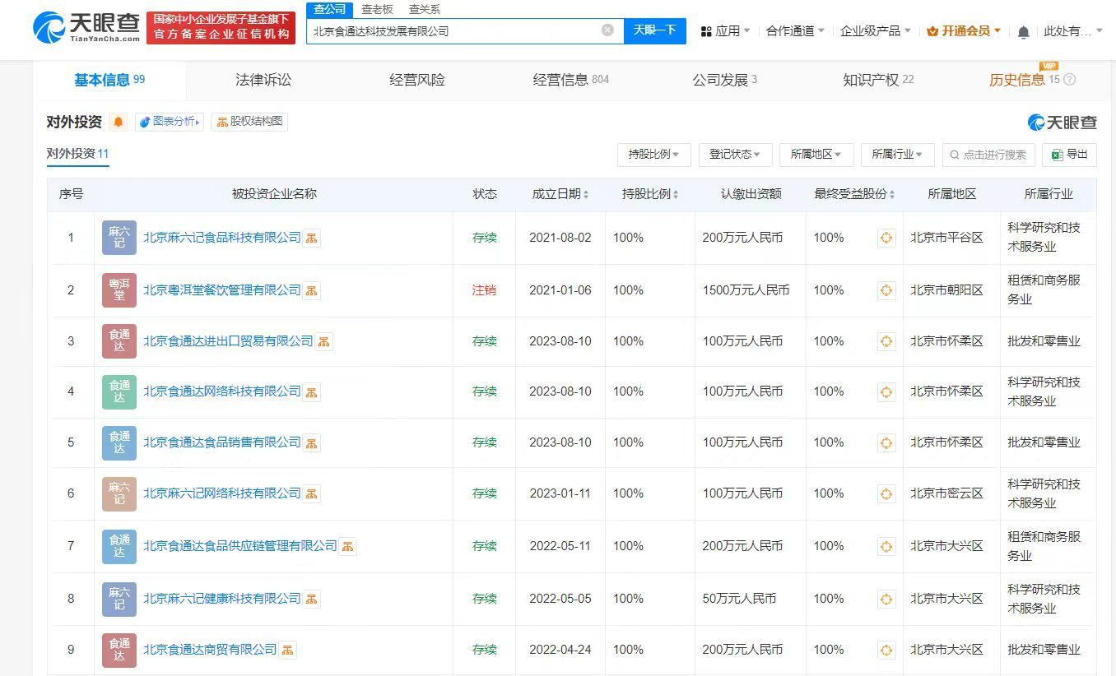This screenshot has height=676, width=1116.
Task: Click equity chart icon beside 北京麻六记食品科技有限公司
Action: [x=313, y=238]
